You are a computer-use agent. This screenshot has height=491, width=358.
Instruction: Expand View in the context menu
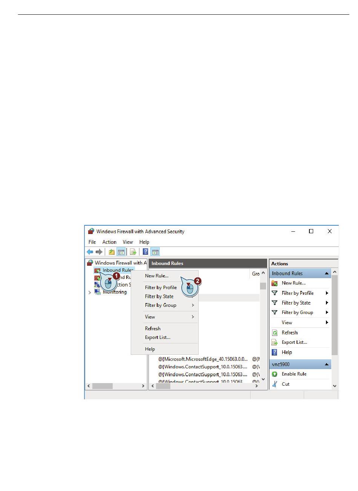193,317
